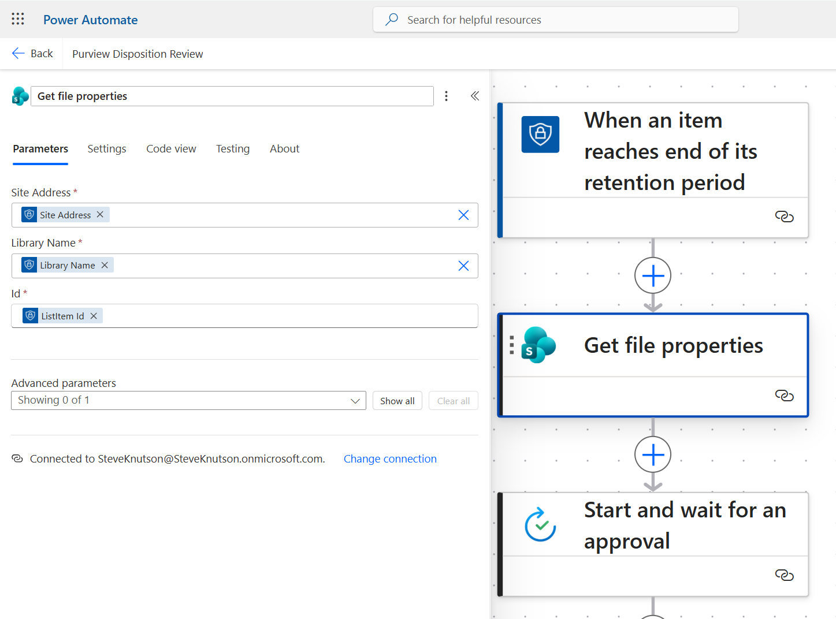836x619 pixels.
Task: Click connection link icon on approval card
Action: coord(784,575)
